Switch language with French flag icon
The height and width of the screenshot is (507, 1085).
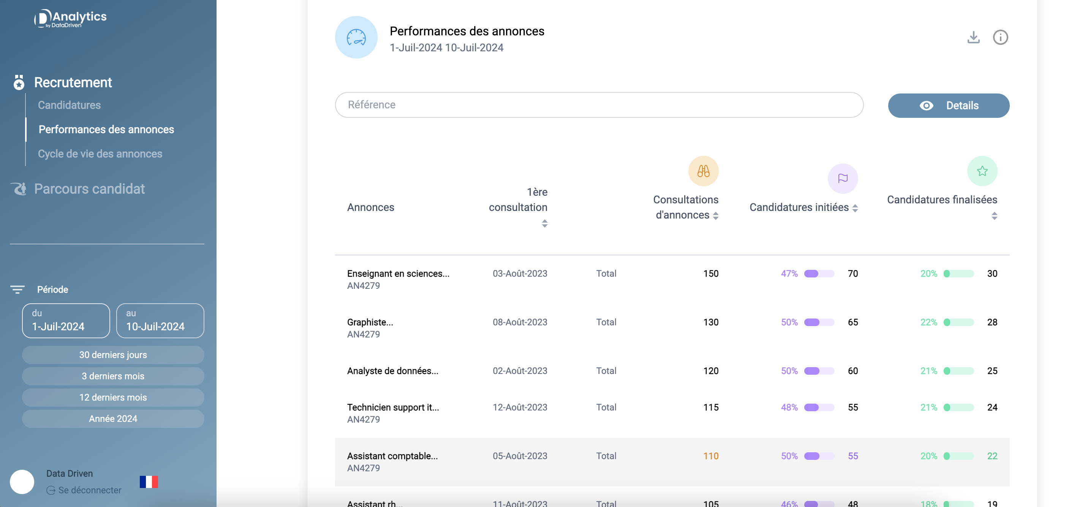tap(149, 482)
